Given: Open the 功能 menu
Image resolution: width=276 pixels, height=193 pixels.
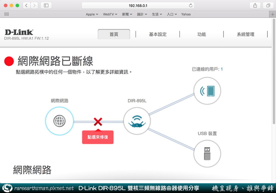Looking at the screenshot, I should click(x=202, y=34).
